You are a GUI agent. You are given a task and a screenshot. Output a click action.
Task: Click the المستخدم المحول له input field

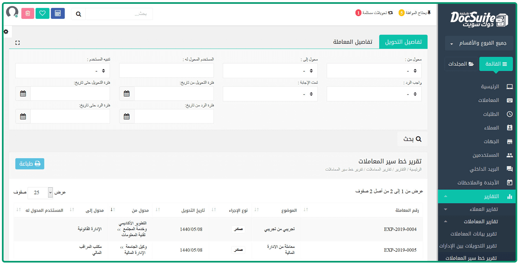(x=166, y=71)
